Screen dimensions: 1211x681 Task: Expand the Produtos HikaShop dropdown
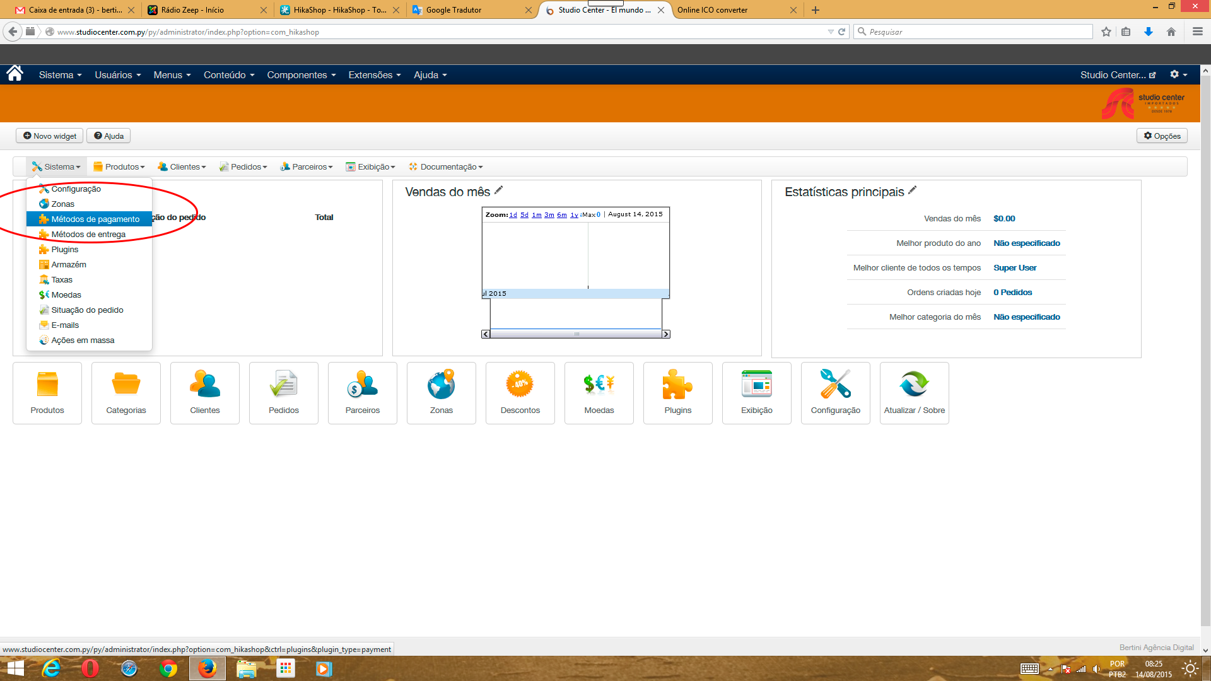pos(119,167)
